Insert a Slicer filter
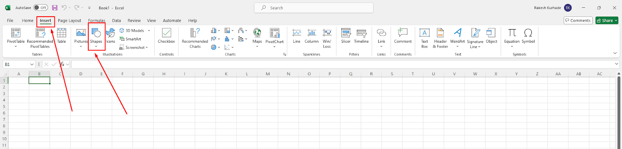 pyautogui.click(x=346, y=36)
